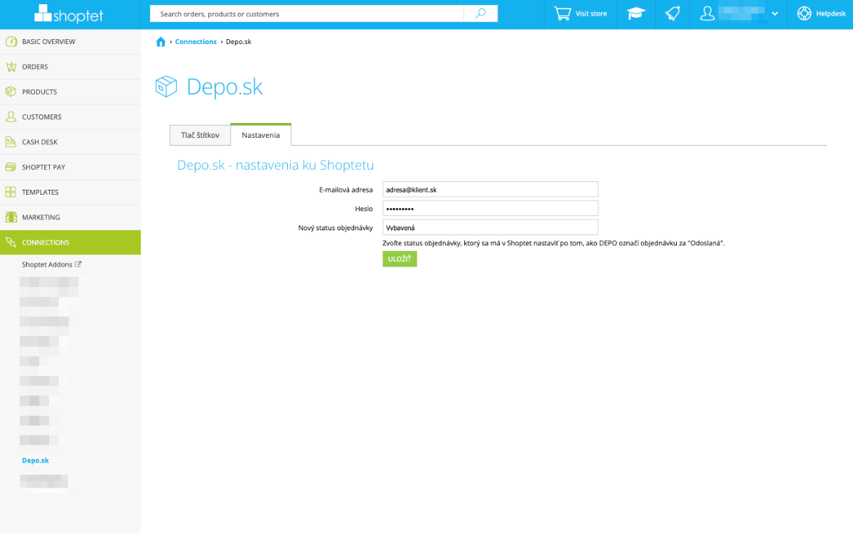Open PRODUCTS menu item

point(70,92)
